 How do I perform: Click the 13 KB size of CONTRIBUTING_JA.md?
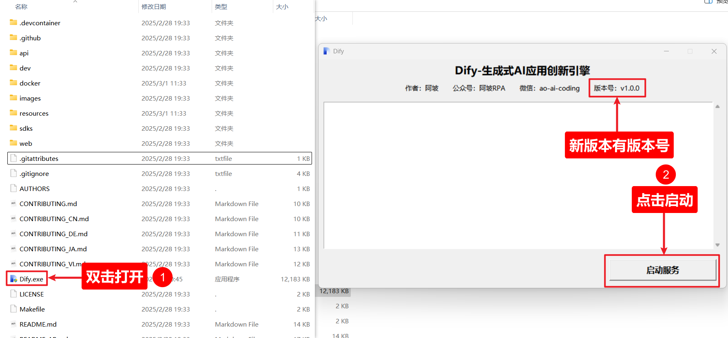(x=301, y=249)
